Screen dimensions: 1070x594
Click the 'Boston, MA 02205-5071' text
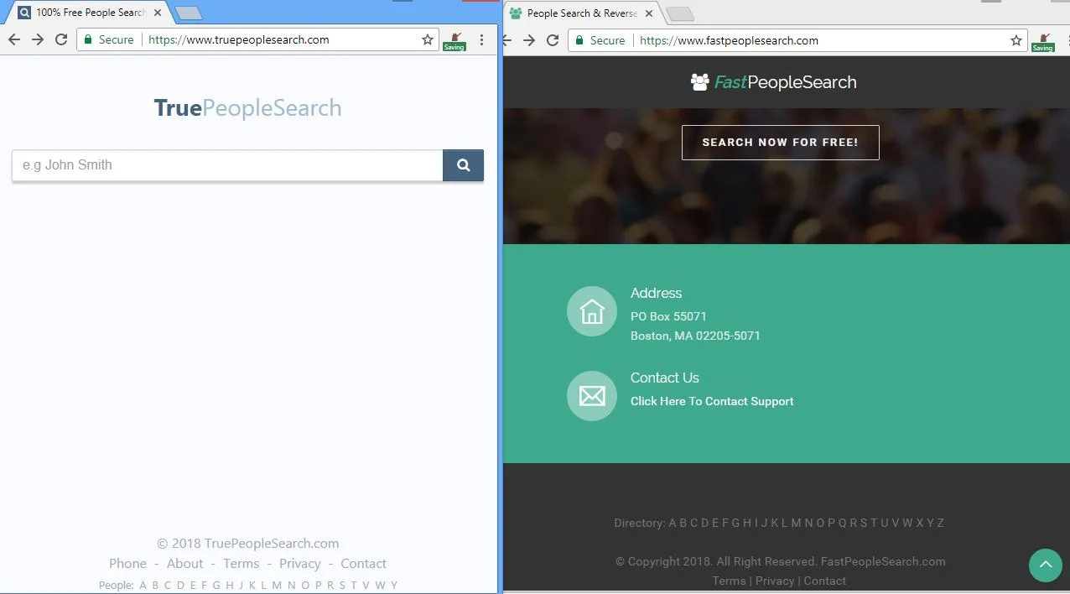pos(695,336)
